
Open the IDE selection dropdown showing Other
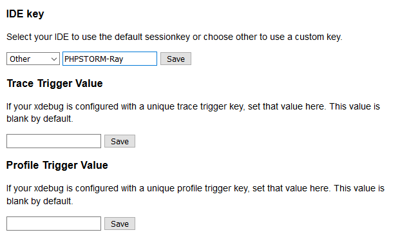[x=33, y=59]
